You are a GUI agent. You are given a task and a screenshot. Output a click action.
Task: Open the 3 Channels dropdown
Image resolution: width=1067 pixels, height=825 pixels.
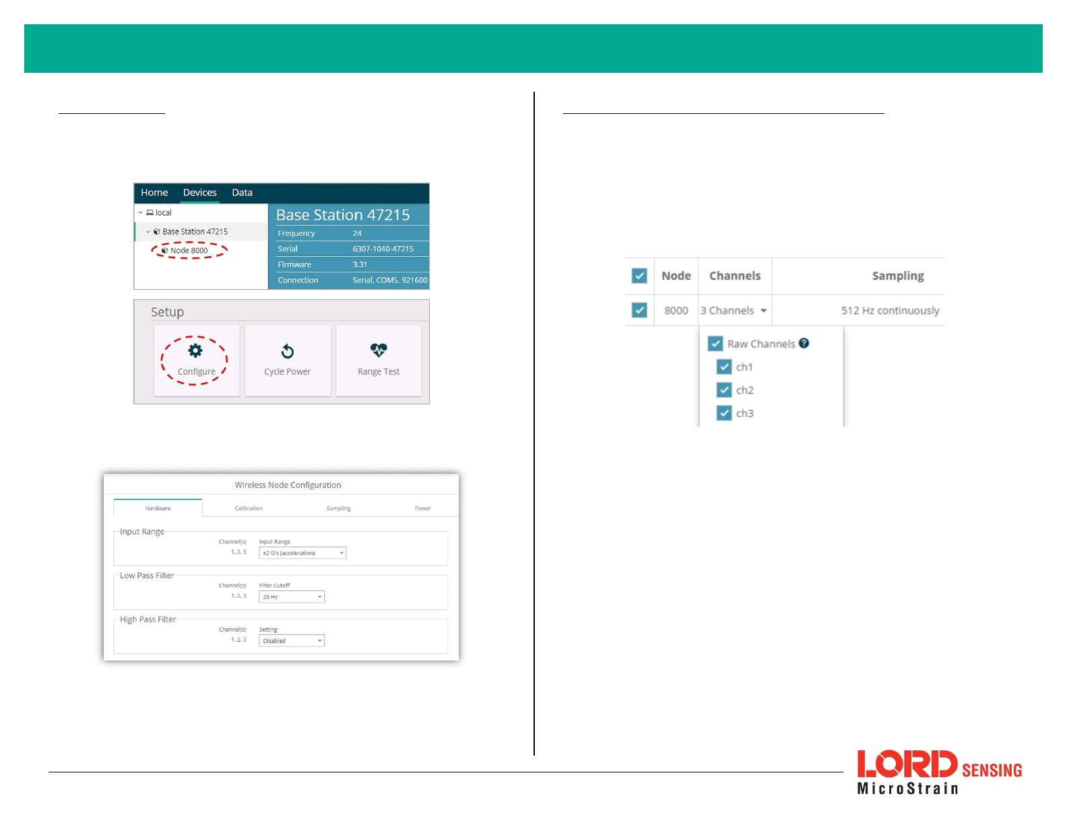tap(734, 311)
